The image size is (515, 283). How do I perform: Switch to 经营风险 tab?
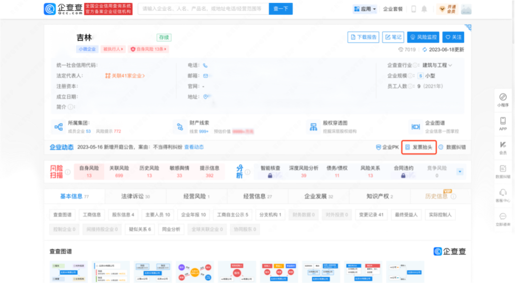(x=196, y=197)
